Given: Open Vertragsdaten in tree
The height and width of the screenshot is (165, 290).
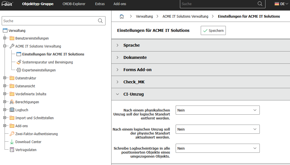Looking at the screenshot, I should click(x=26, y=150).
